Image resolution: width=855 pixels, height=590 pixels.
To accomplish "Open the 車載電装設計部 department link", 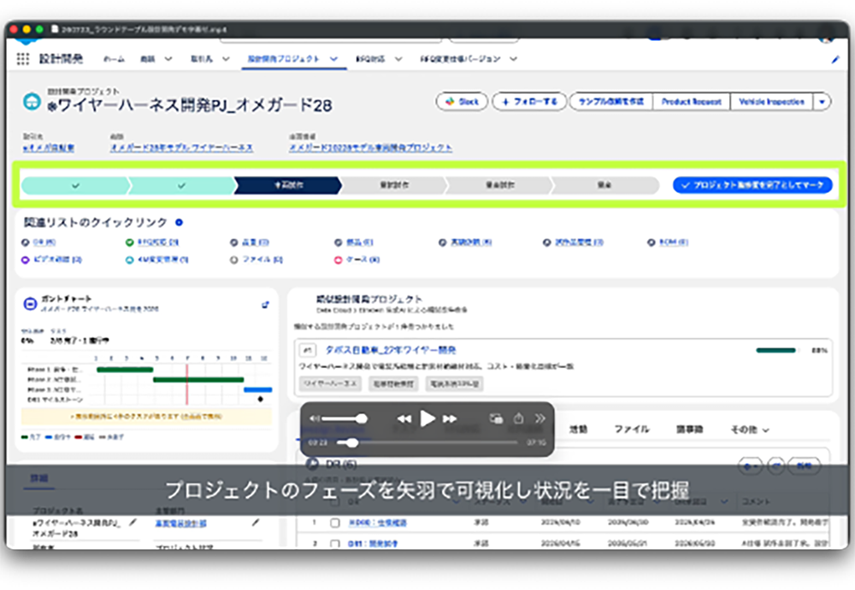I will pos(181,523).
